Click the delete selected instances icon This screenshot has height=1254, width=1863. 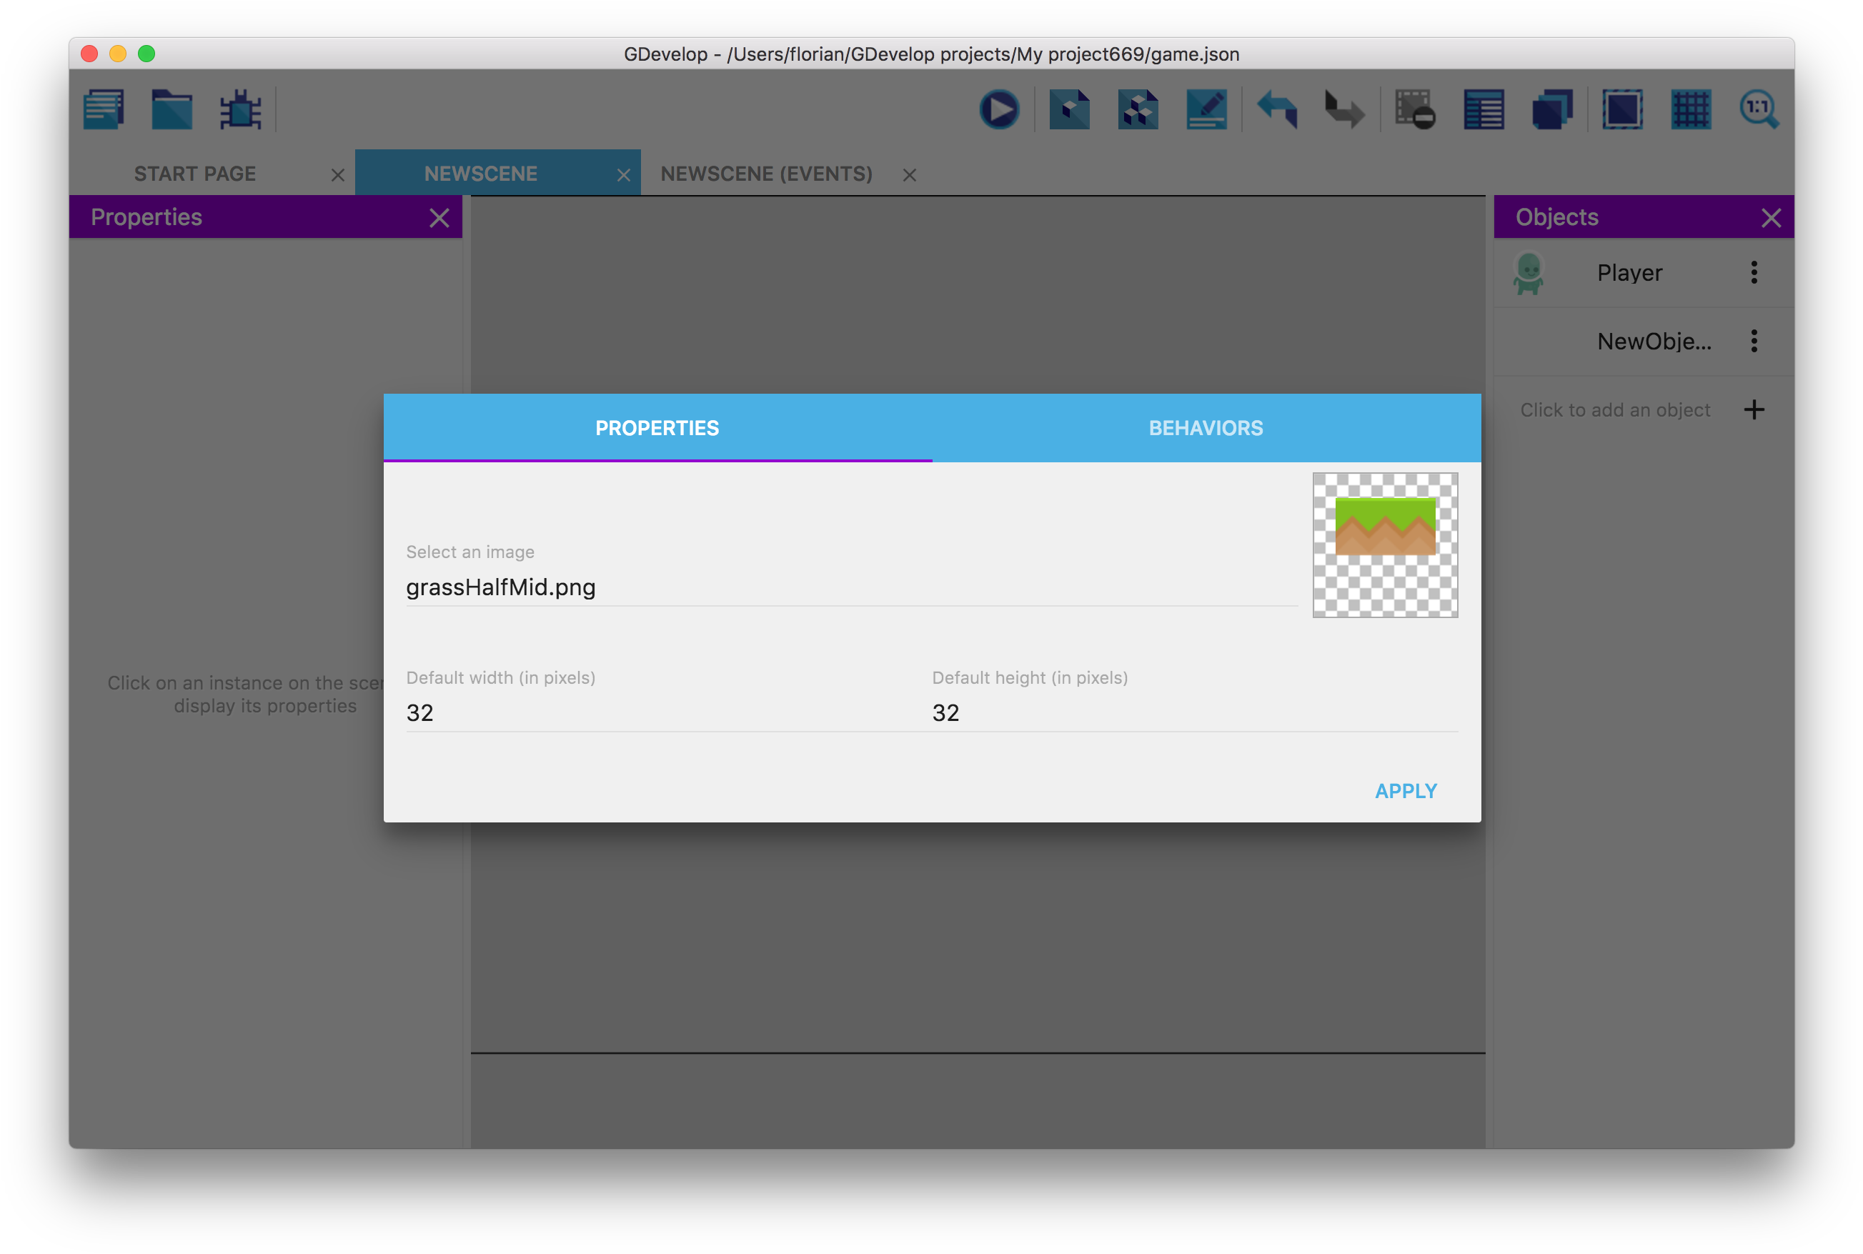point(1415,109)
